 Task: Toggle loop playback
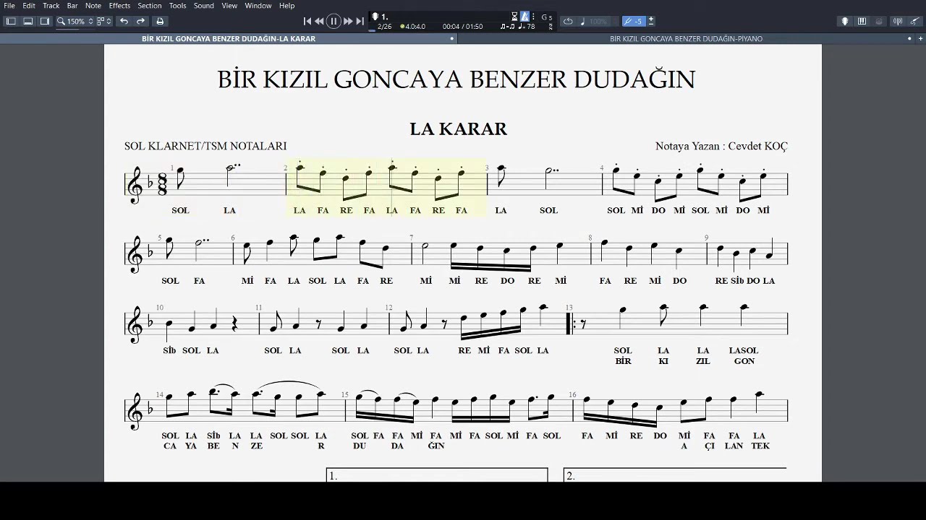click(x=568, y=21)
